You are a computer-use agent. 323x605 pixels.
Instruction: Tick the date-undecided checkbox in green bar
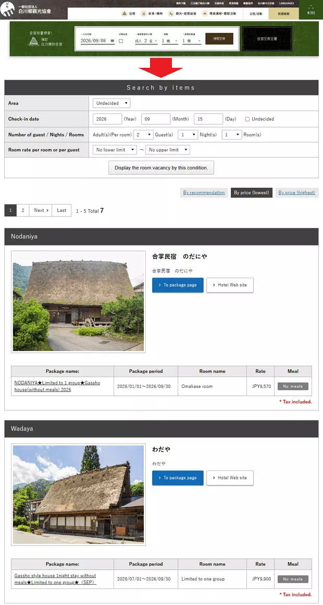click(x=121, y=41)
